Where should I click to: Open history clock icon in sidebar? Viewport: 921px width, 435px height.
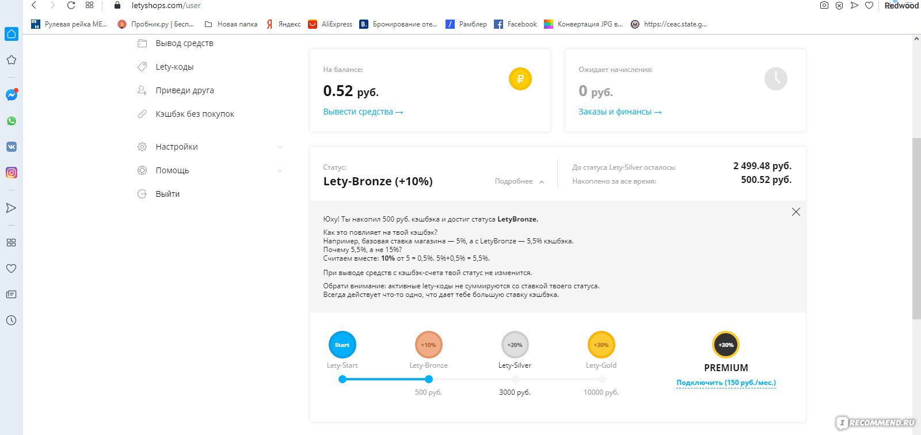pos(12,320)
